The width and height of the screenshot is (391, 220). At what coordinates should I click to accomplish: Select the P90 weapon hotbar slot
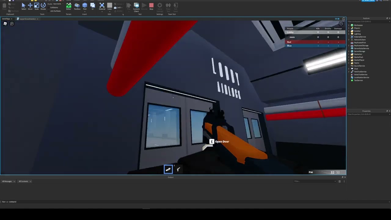click(168, 169)
